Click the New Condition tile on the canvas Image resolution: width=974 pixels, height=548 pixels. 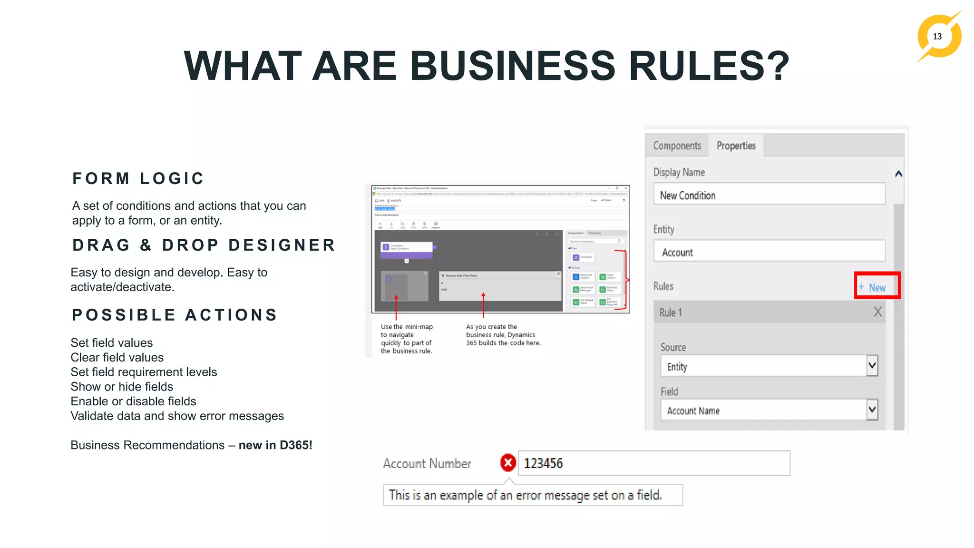point(407,250)
